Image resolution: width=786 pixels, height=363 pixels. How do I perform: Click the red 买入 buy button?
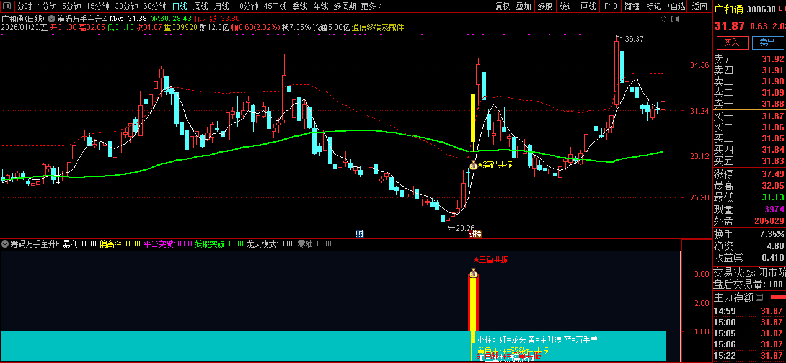tap(732, 42)
